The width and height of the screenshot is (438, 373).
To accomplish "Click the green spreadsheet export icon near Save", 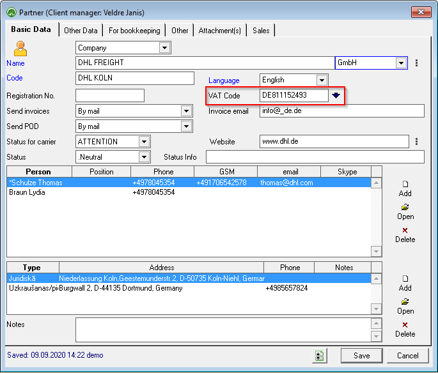I will coord(319,356).
